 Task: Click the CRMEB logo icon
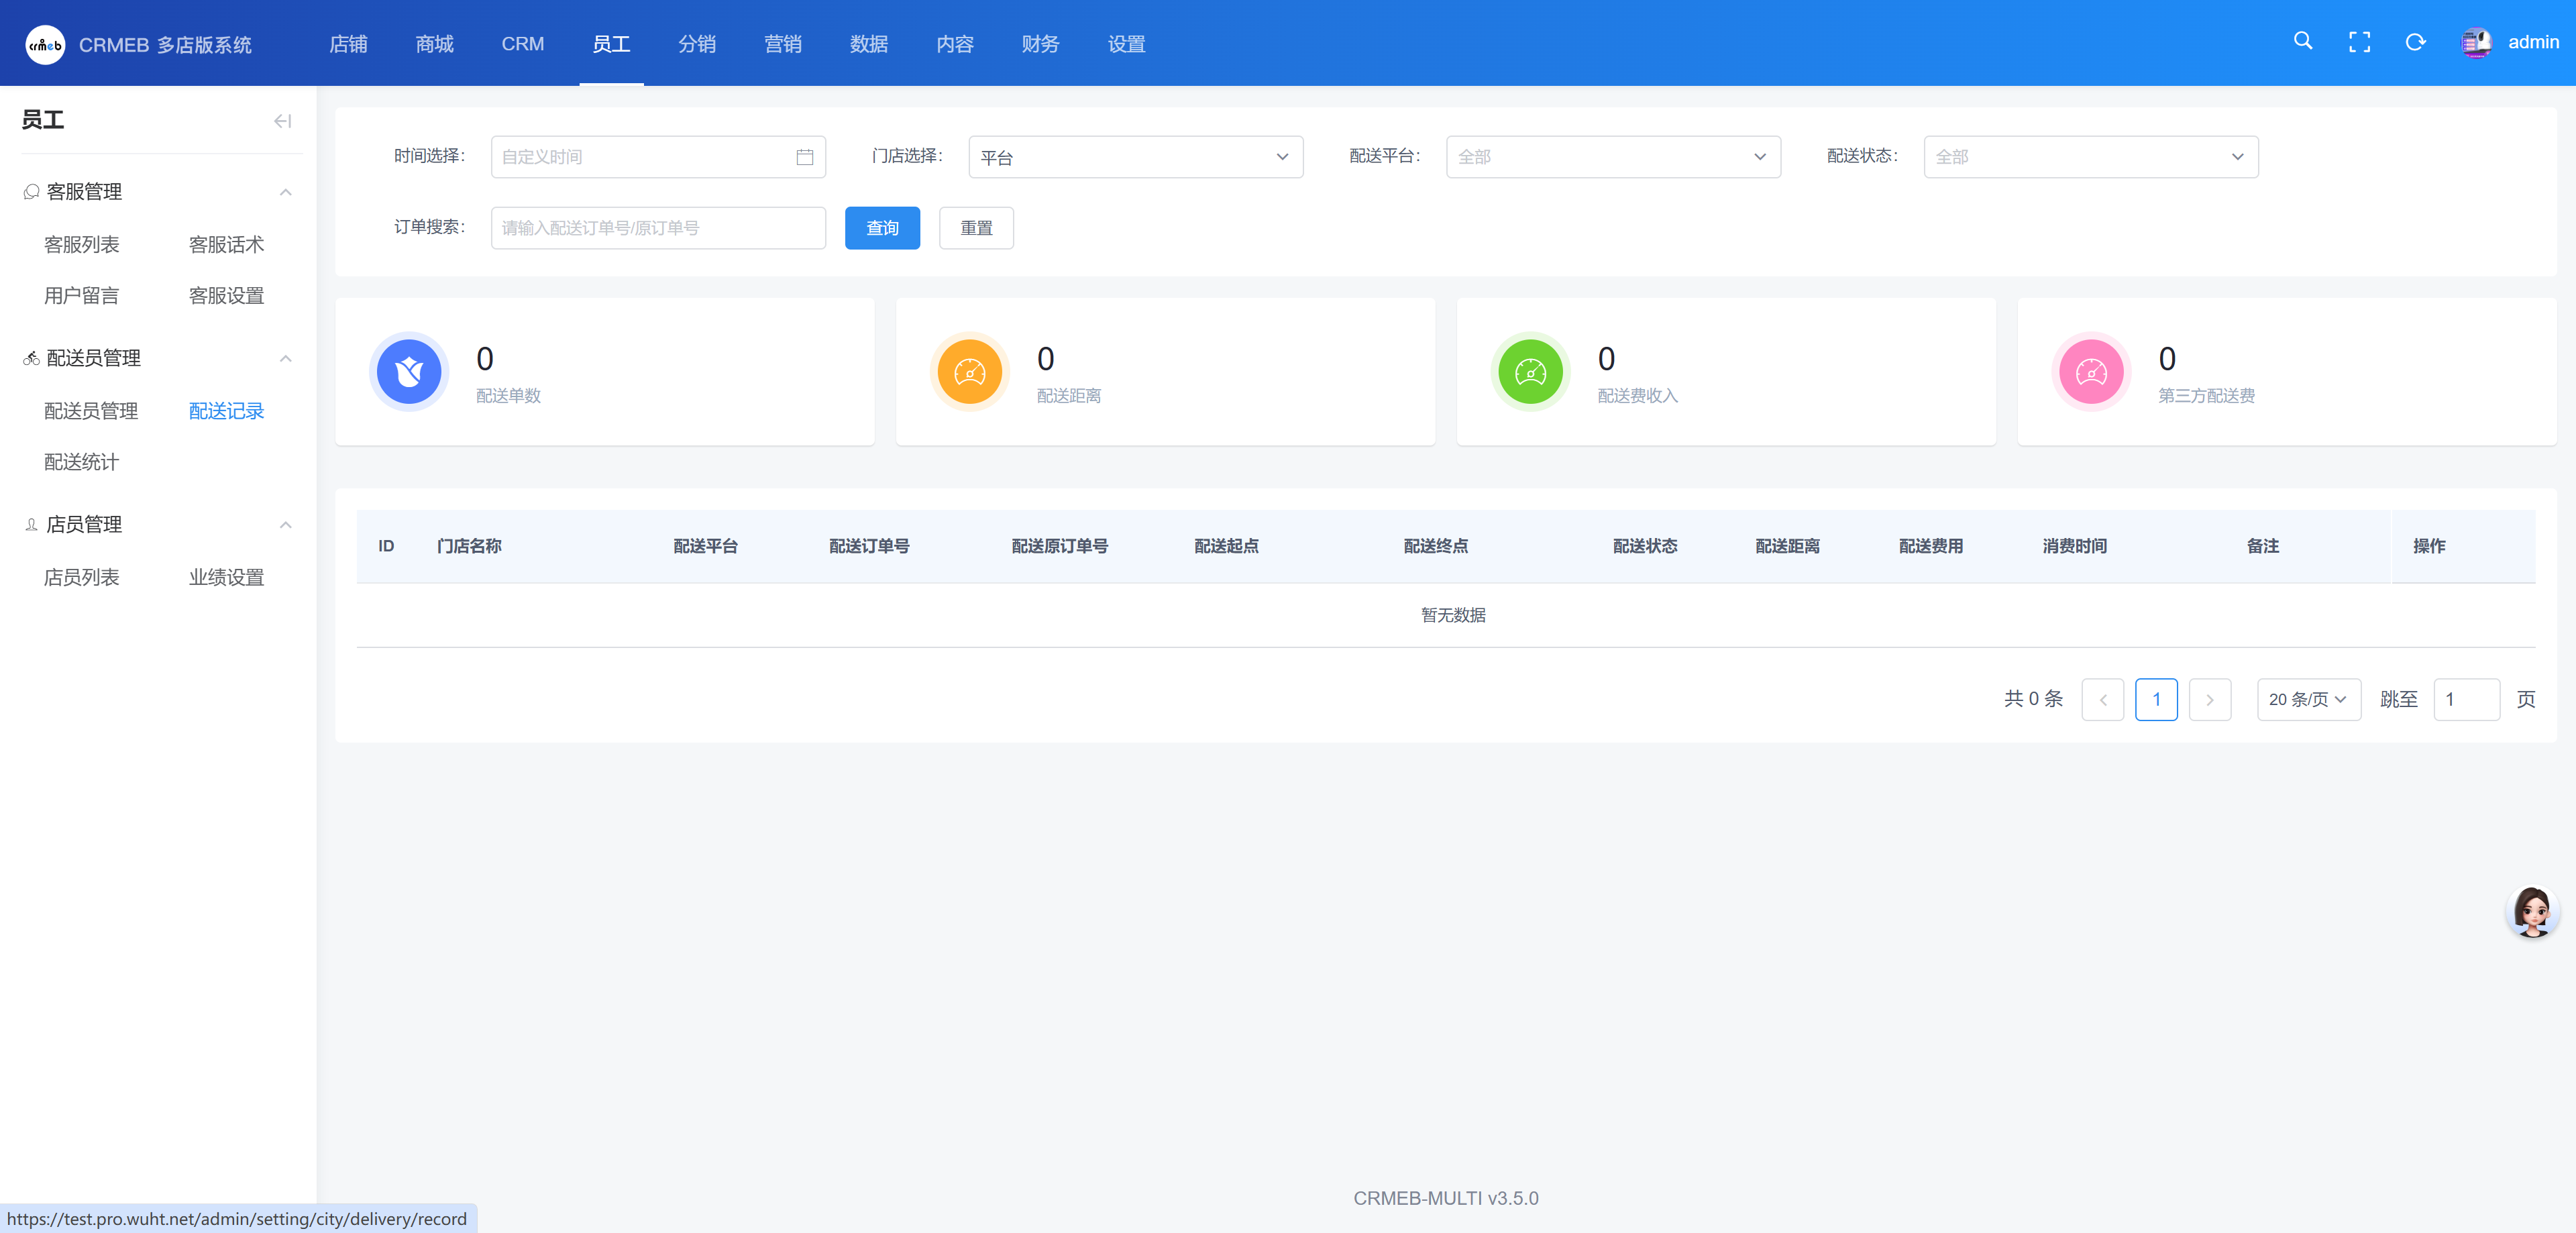[x=45, y=45]
